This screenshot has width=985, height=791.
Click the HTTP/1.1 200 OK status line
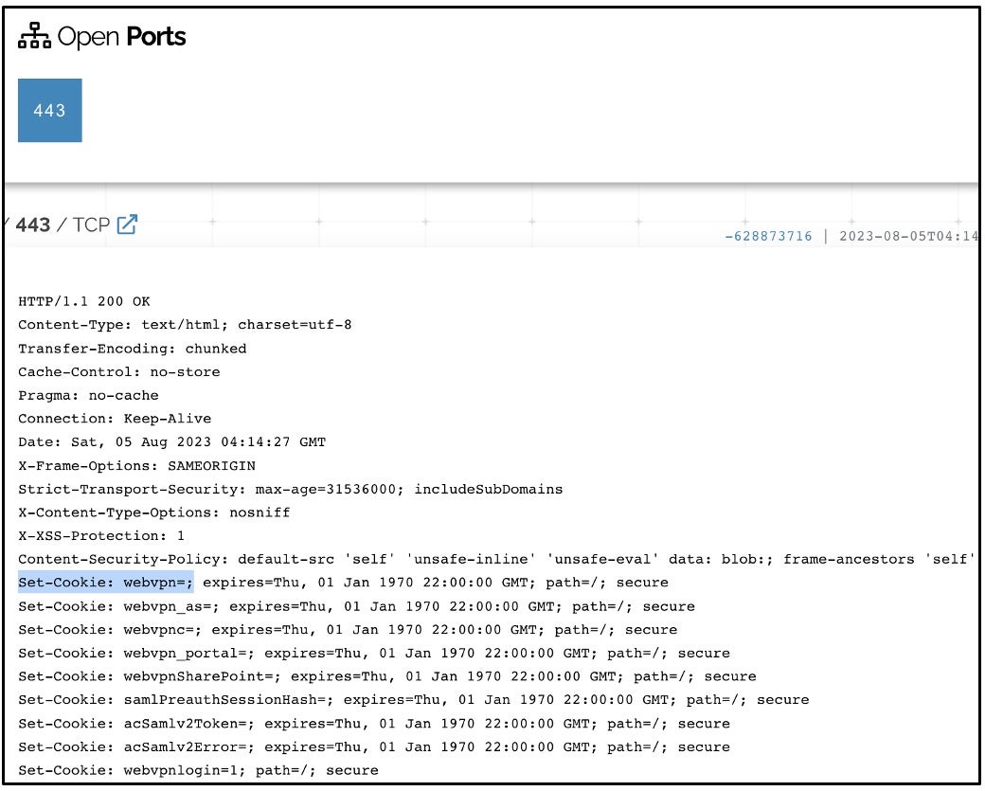coord(84,301)
